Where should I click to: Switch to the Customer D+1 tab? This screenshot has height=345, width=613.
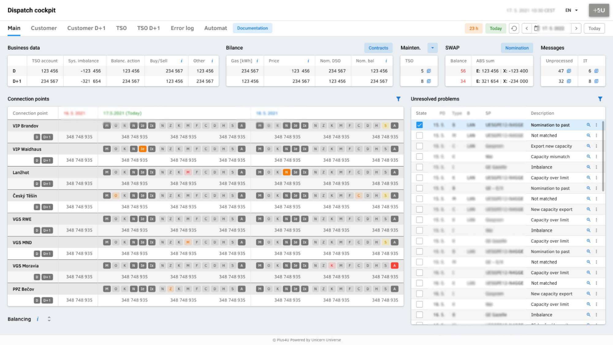(x=86, y=28)
